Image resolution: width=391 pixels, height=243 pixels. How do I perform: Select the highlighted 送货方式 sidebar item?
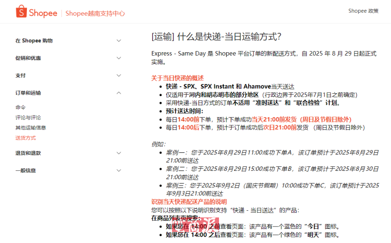coord(25,138)
